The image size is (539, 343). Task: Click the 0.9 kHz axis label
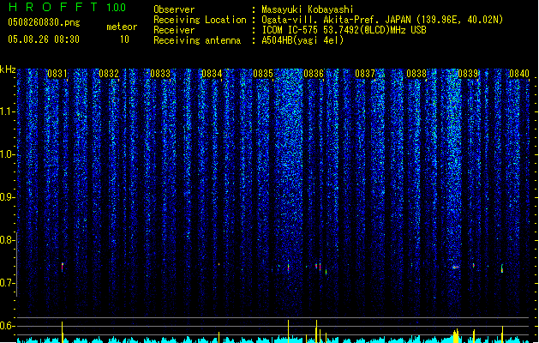[x=7, y=197]
